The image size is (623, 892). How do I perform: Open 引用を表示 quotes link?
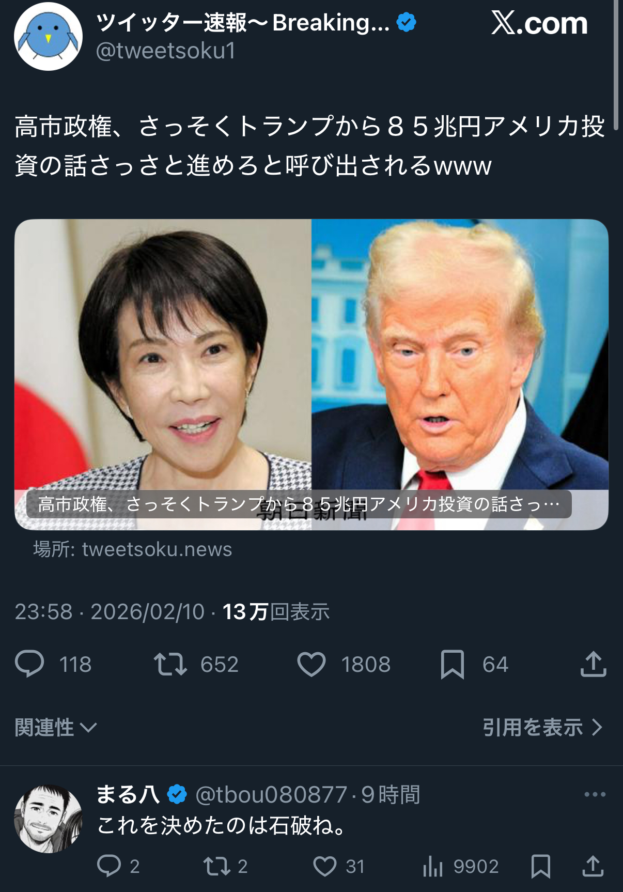point(542,727)
